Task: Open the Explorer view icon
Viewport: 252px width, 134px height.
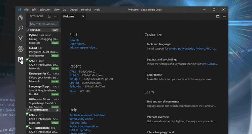Action: pos(21,18)
